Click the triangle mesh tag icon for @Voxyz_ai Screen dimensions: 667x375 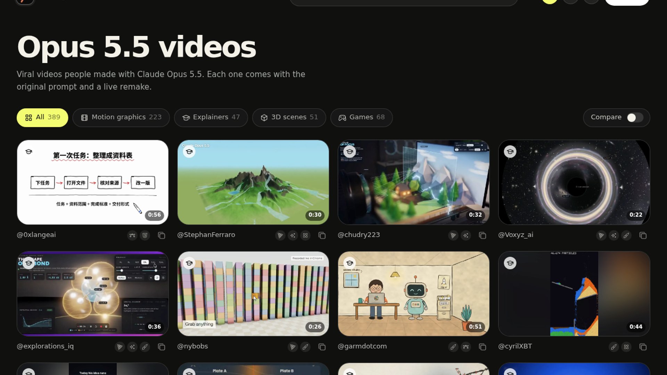click(601, 235)
